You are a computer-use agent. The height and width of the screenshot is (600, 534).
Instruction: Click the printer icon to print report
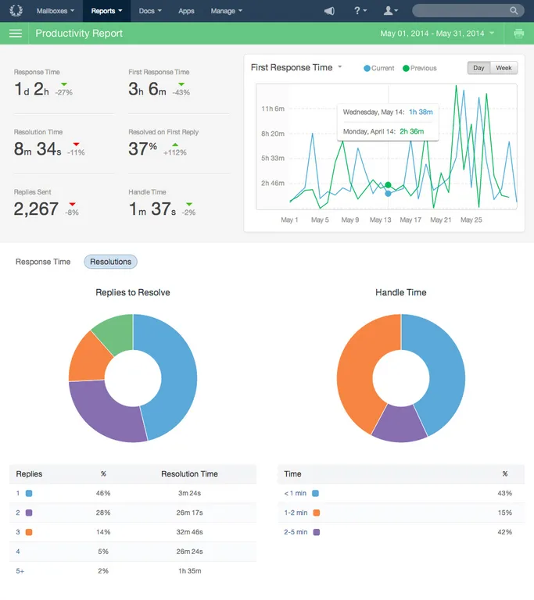518,34
